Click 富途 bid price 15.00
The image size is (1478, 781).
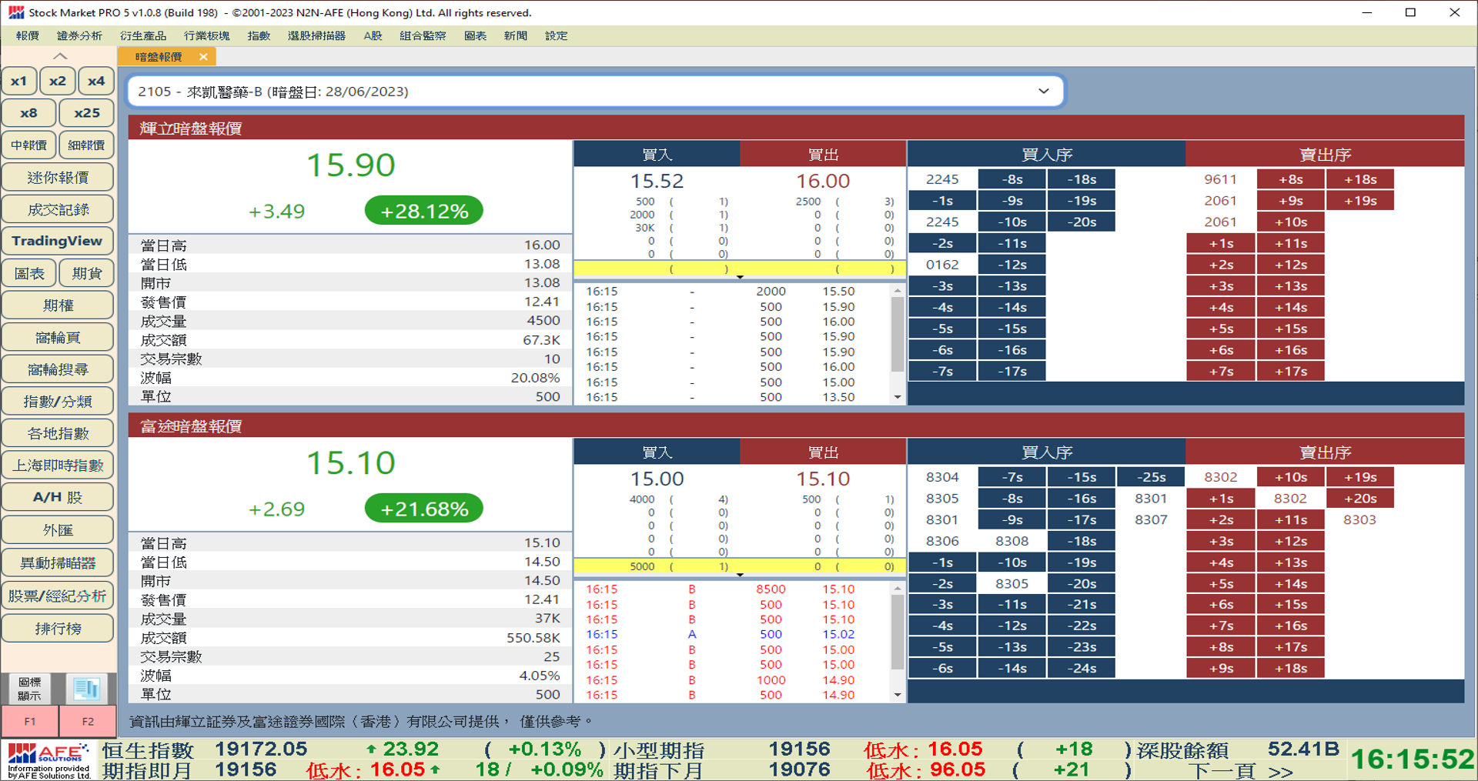point(657,479)
